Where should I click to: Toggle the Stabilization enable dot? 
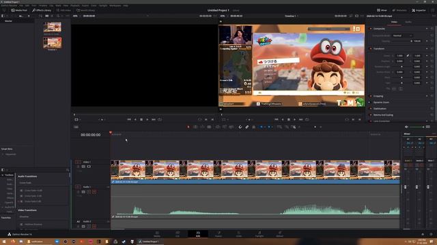(371, 109)
